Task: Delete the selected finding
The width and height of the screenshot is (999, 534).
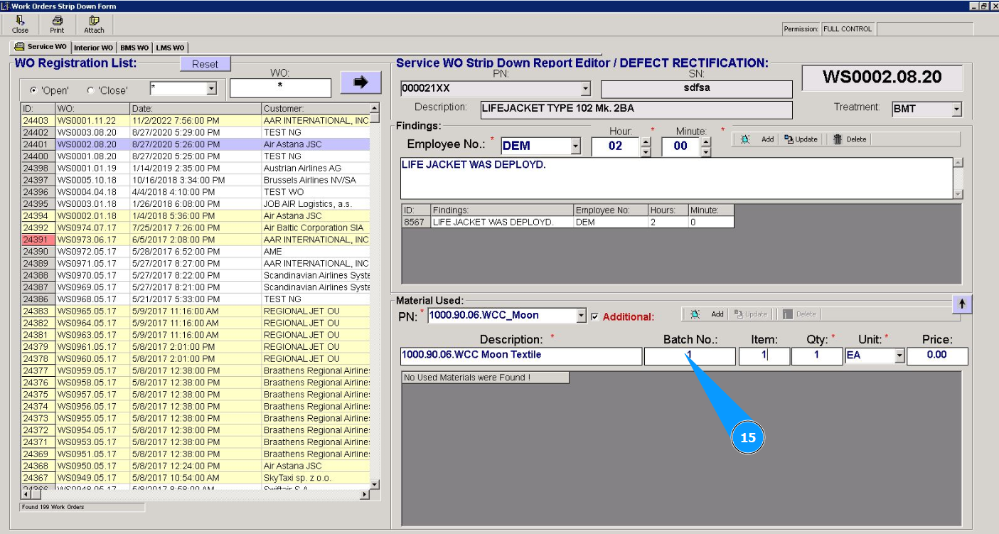Action: 850,139
